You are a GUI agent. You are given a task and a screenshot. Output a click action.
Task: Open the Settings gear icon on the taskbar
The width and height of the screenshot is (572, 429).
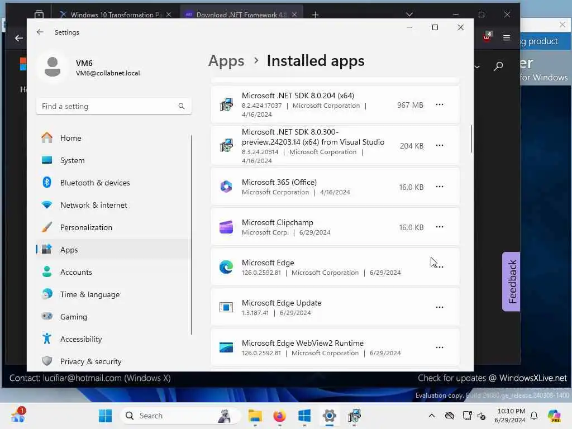click(x=329, y=416)
